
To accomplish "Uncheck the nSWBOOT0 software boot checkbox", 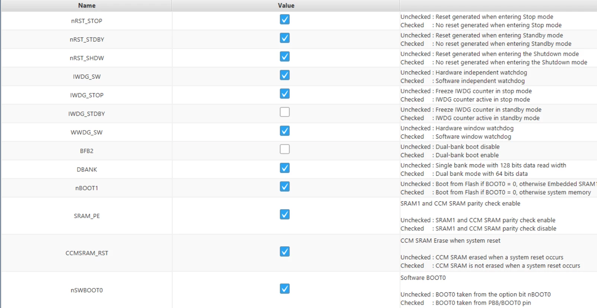I will tap(285, 289).
